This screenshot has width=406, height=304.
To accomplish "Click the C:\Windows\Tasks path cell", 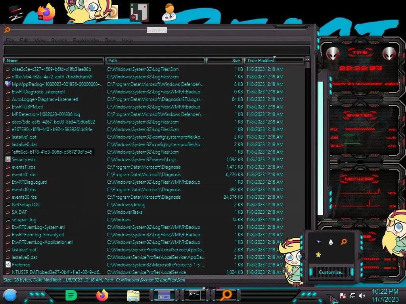I will [124, 212].
